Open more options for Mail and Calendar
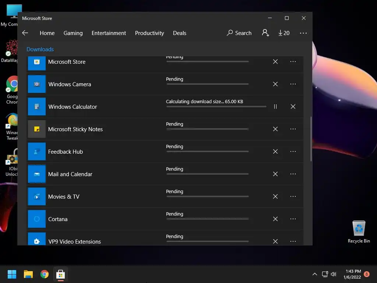 (x=293, y=174)
